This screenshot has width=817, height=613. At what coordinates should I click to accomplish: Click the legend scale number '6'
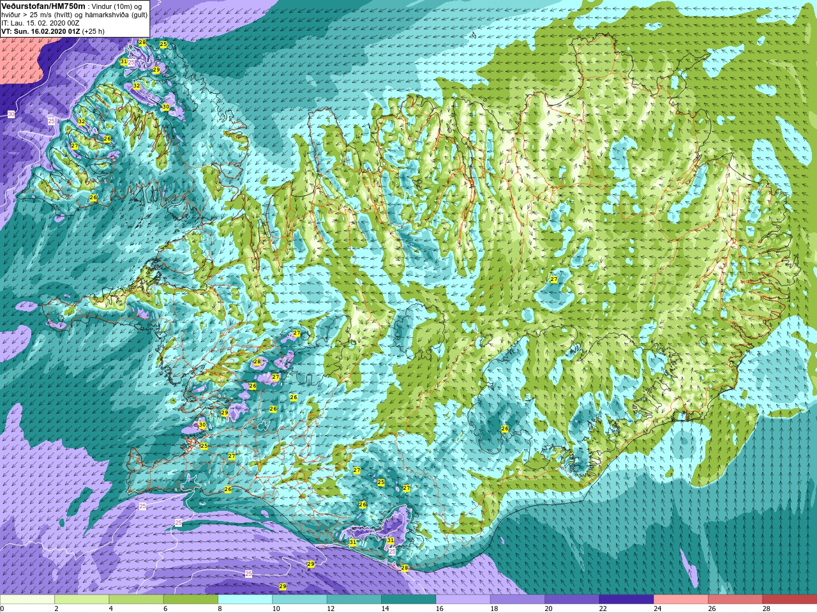click(165, 609)
